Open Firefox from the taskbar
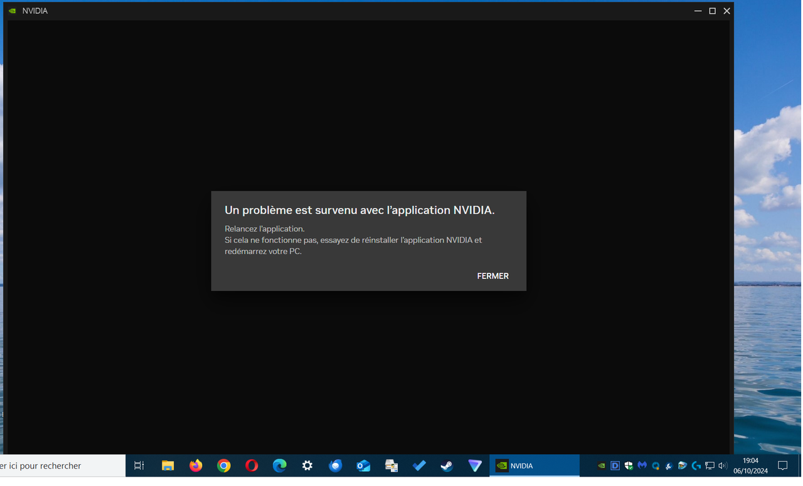803x486 pixels. click(196, 465)
